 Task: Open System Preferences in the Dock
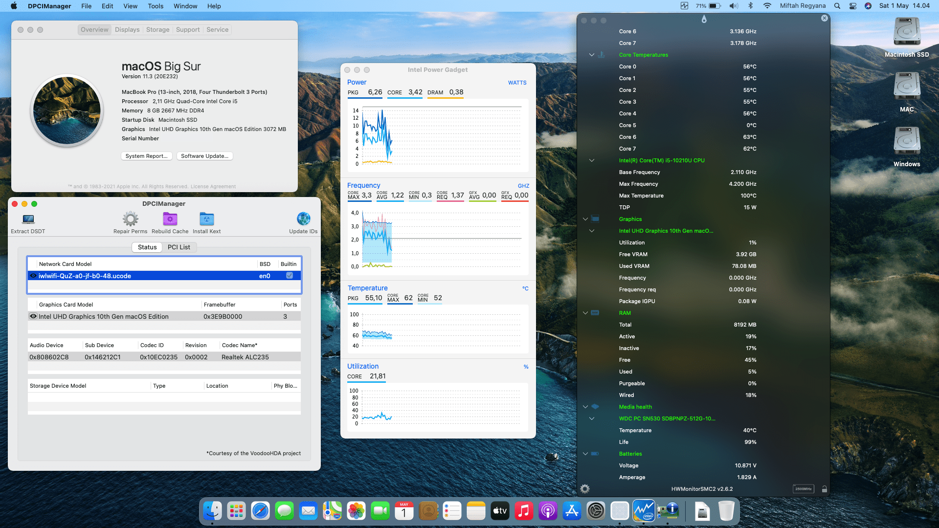tap(596, 511)
